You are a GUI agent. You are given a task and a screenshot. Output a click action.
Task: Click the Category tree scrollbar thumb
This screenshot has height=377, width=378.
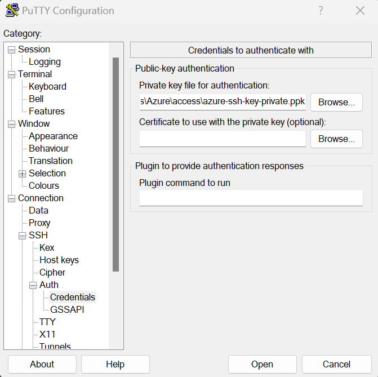coord(115,165)
